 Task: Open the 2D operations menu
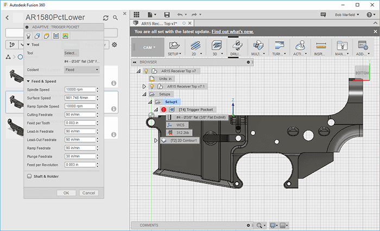point(195,48)
